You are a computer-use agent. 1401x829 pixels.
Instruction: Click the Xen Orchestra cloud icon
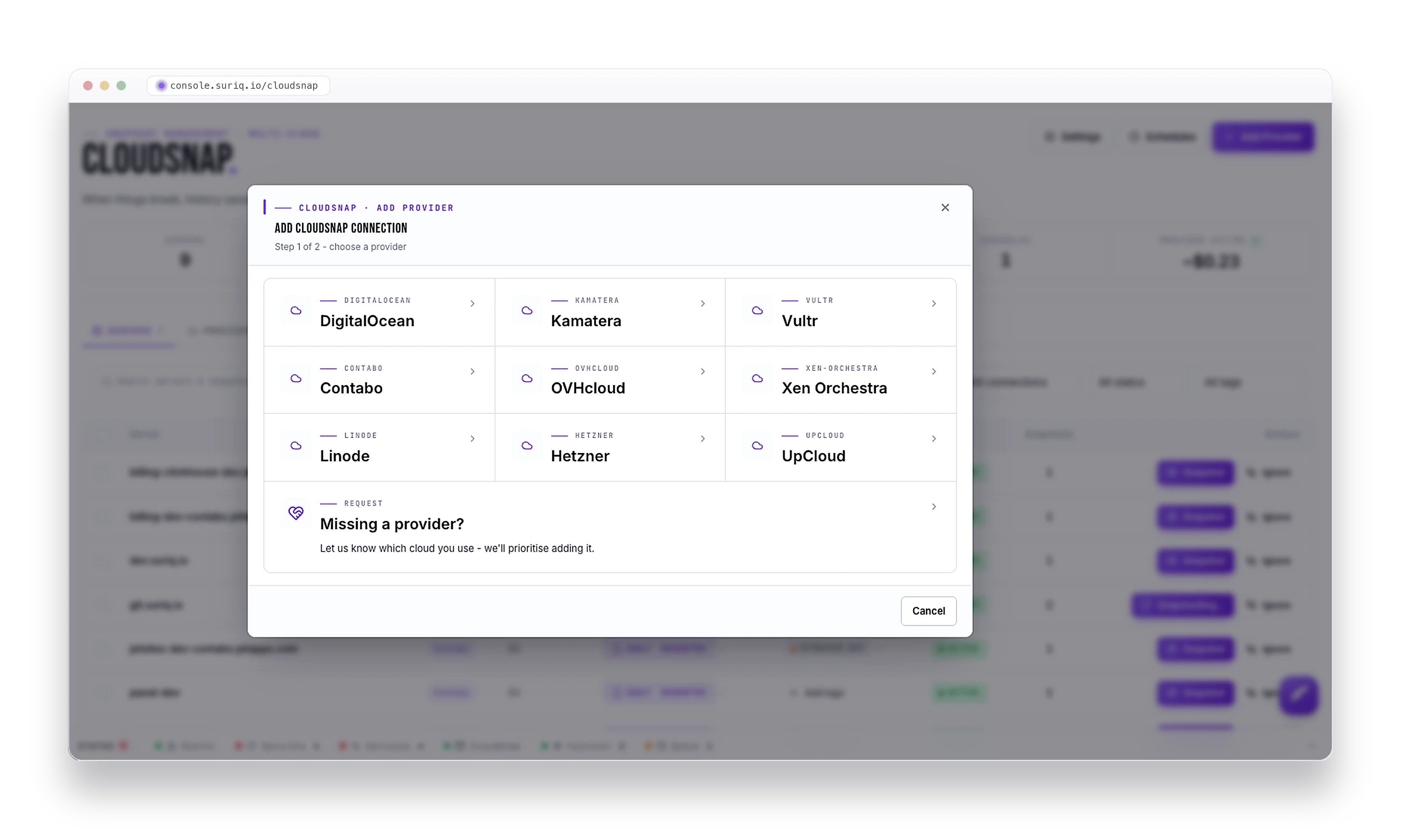757,378
